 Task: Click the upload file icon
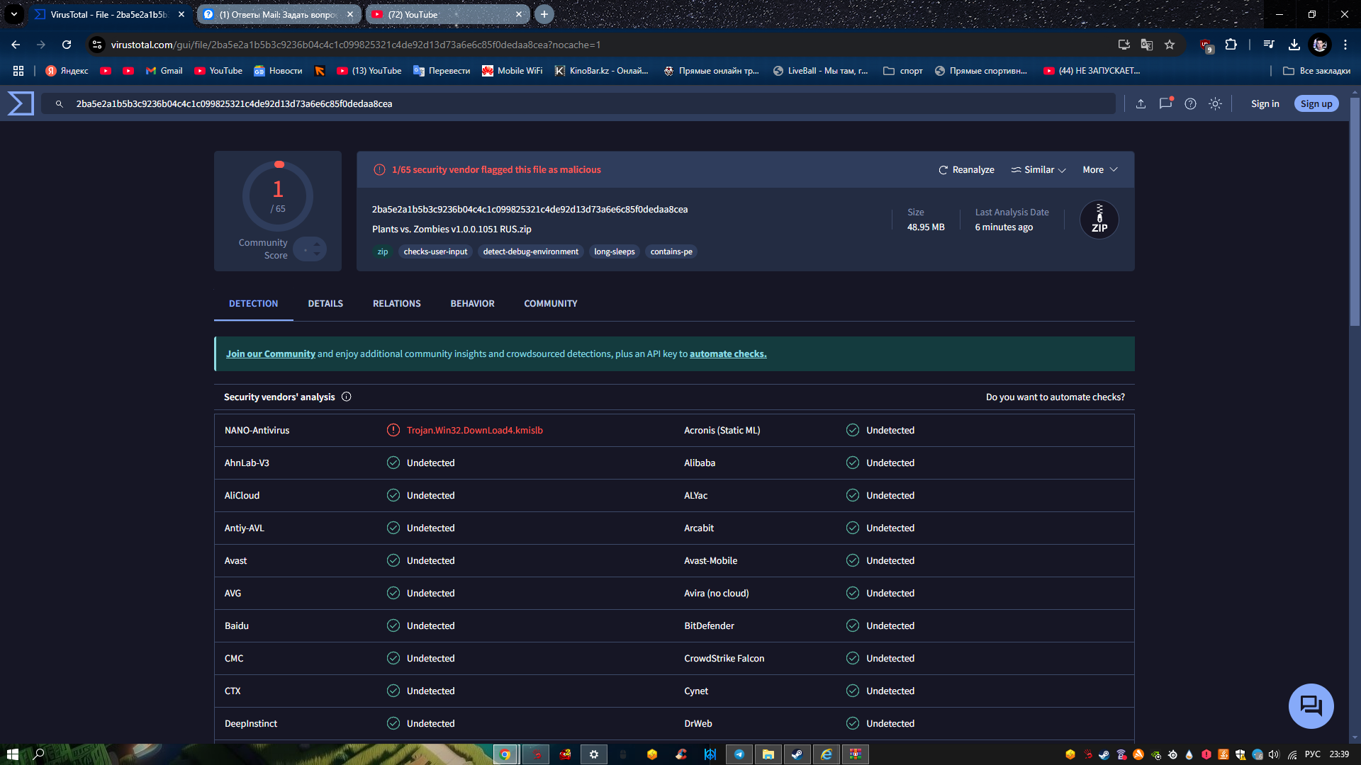coord(1141,103)
